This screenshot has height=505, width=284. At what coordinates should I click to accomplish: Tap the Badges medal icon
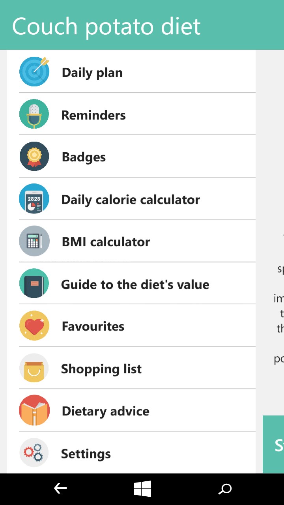[34, 157]
